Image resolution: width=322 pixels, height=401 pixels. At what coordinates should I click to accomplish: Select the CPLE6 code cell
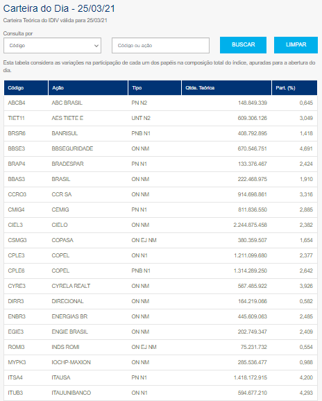tap(16, 271)
